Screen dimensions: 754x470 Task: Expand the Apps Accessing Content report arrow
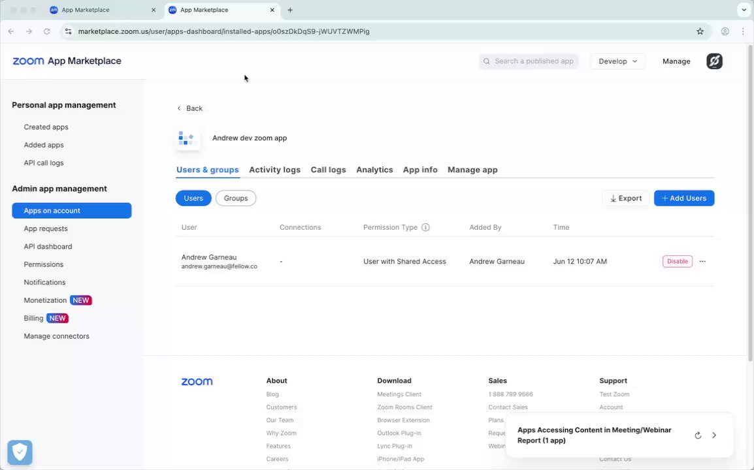pyautogui.click(x=714, y=435)
